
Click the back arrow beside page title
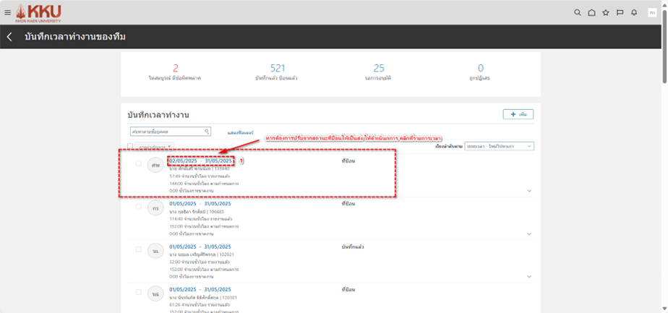9,37
